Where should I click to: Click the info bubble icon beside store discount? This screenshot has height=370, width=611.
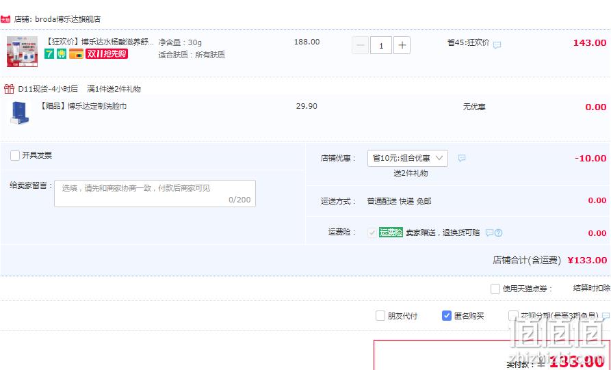coord(462,158)
